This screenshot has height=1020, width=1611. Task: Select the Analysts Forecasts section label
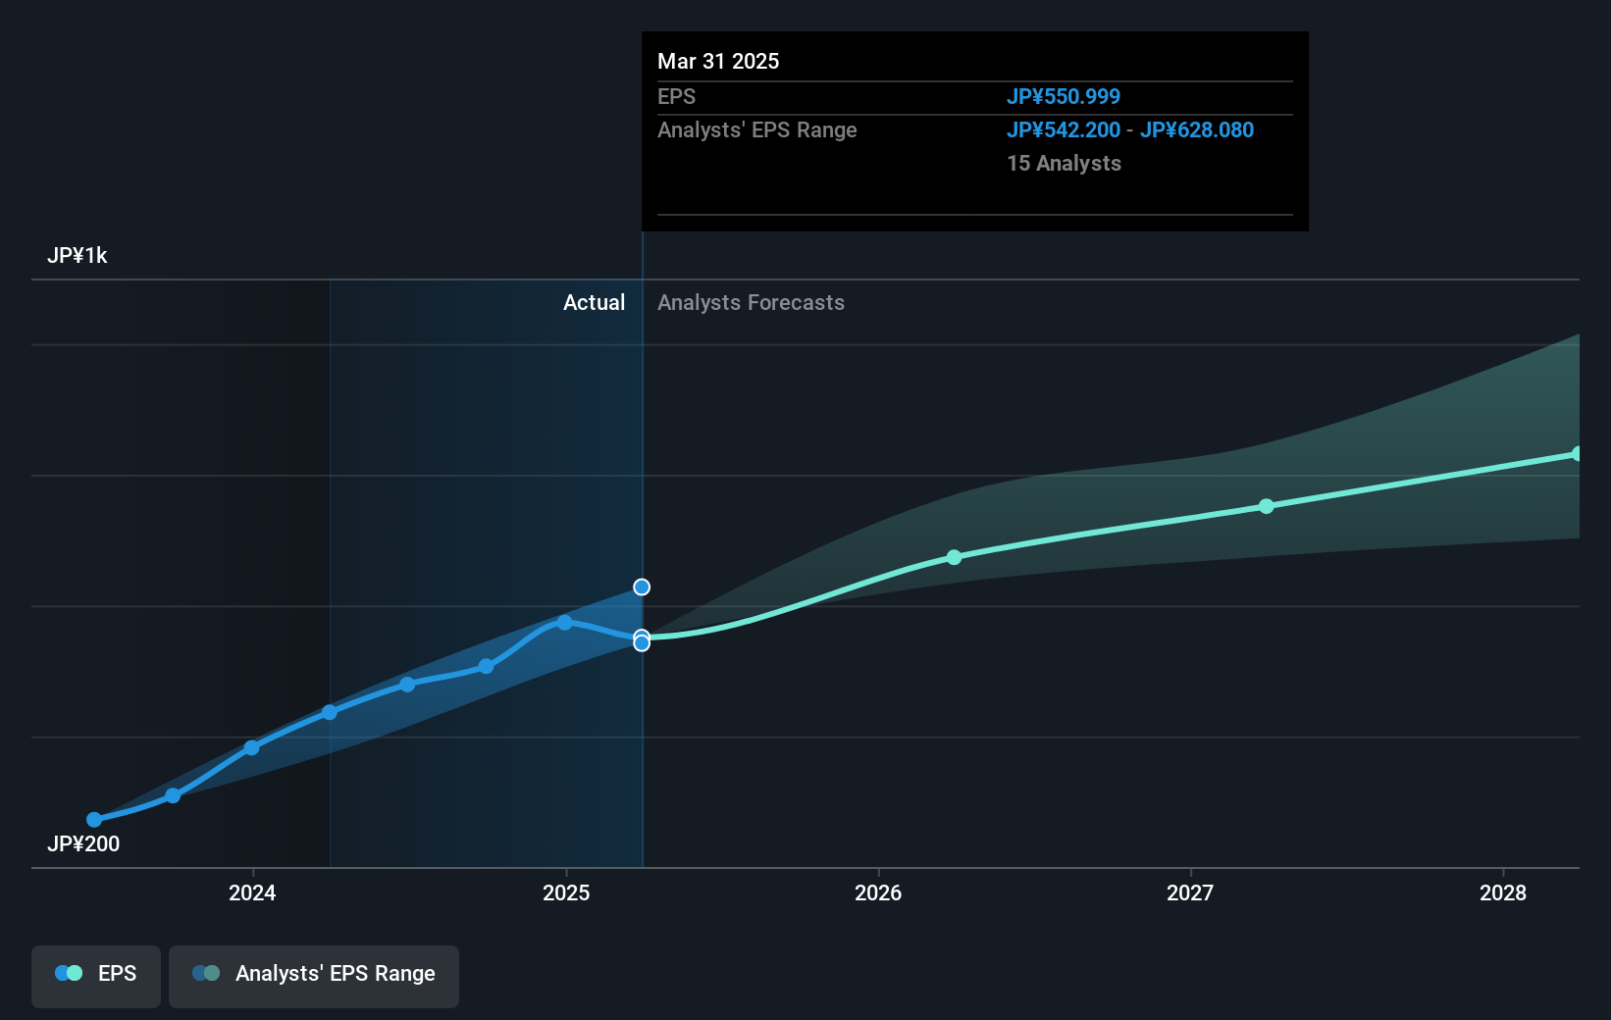pos(751,302)
